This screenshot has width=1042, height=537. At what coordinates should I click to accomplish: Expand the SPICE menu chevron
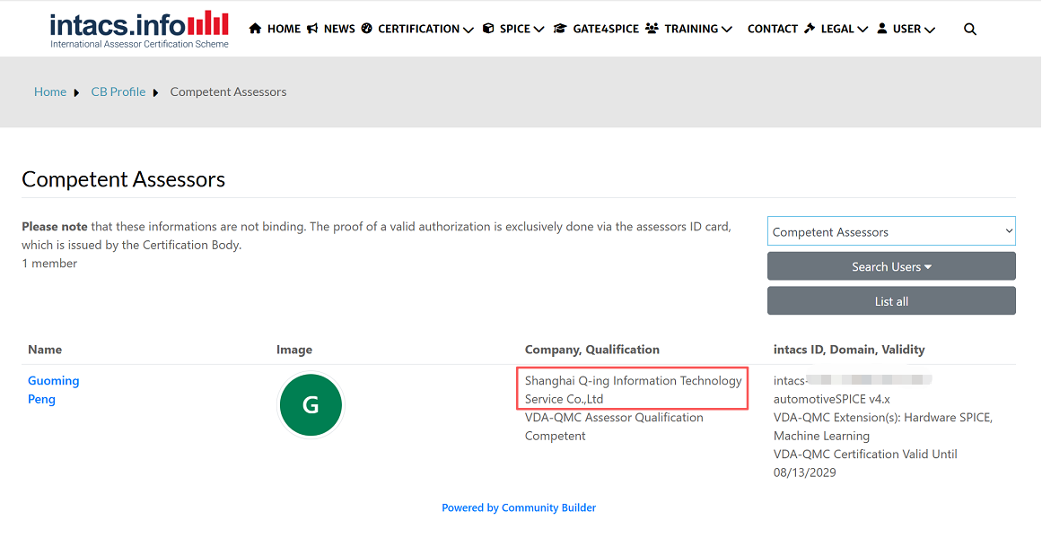pos(539,30)
